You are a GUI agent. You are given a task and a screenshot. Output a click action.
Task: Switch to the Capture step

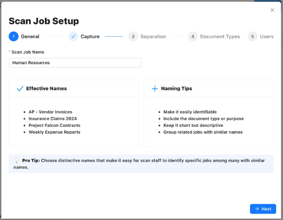point(90,37)
